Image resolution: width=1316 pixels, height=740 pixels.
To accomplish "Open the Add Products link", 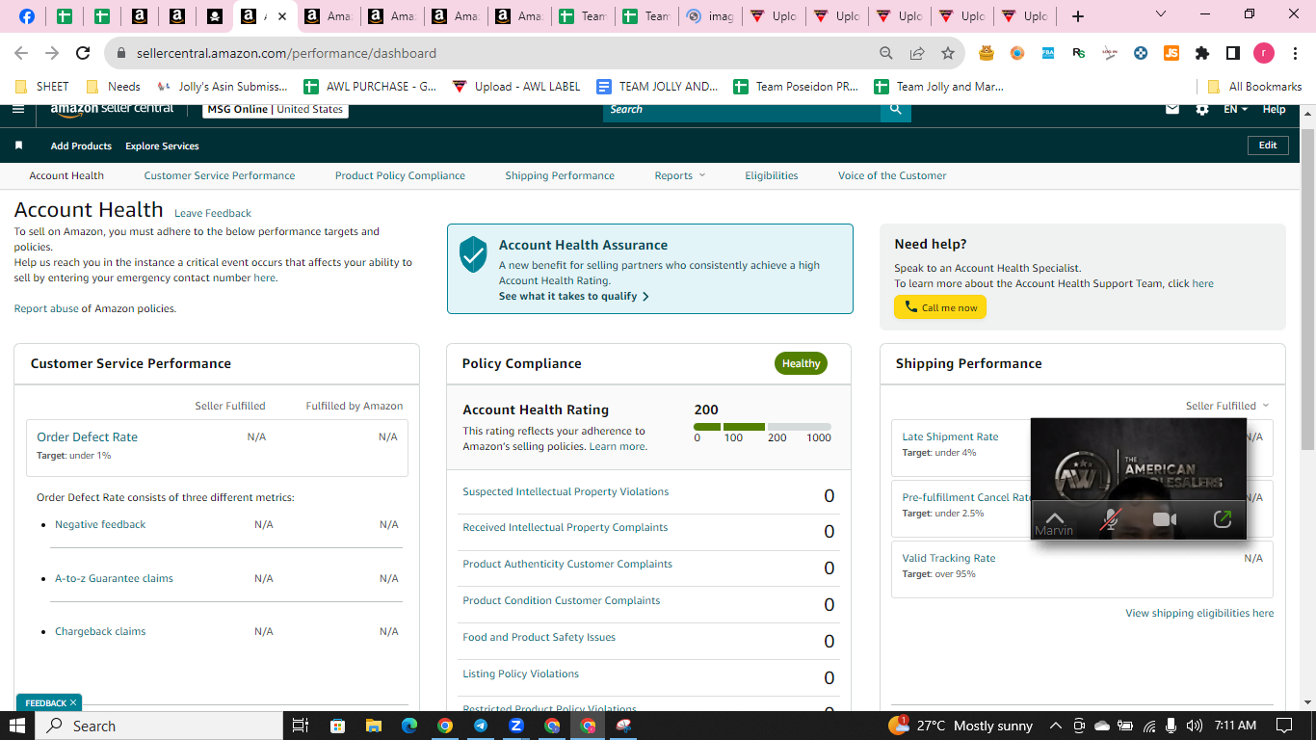I will 81,146.
